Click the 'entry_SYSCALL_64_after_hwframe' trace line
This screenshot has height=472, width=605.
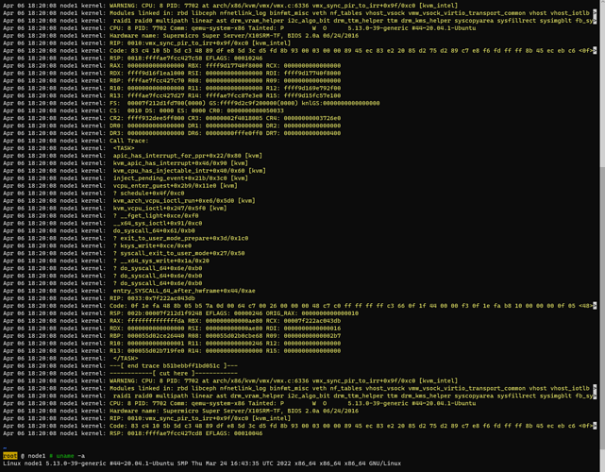129,291
